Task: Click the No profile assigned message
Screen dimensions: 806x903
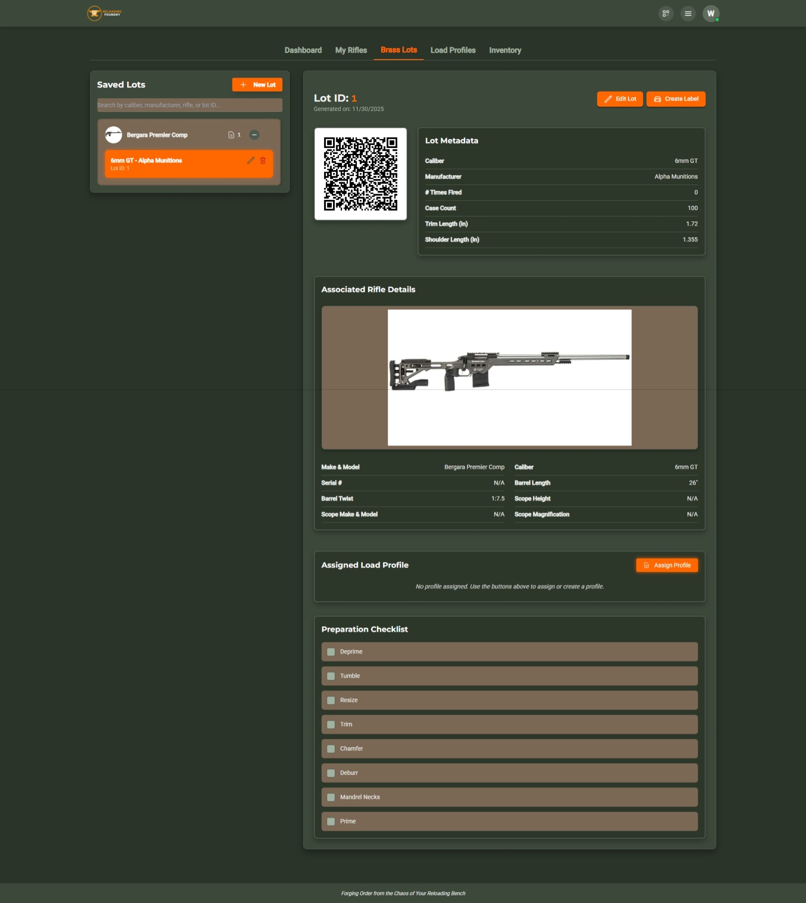Action: tap(510, 586)
